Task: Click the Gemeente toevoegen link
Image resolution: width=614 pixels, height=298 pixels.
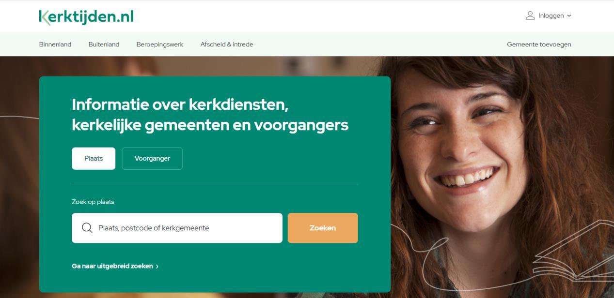Action: point(539,45)
